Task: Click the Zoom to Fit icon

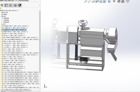Action: 86,1
